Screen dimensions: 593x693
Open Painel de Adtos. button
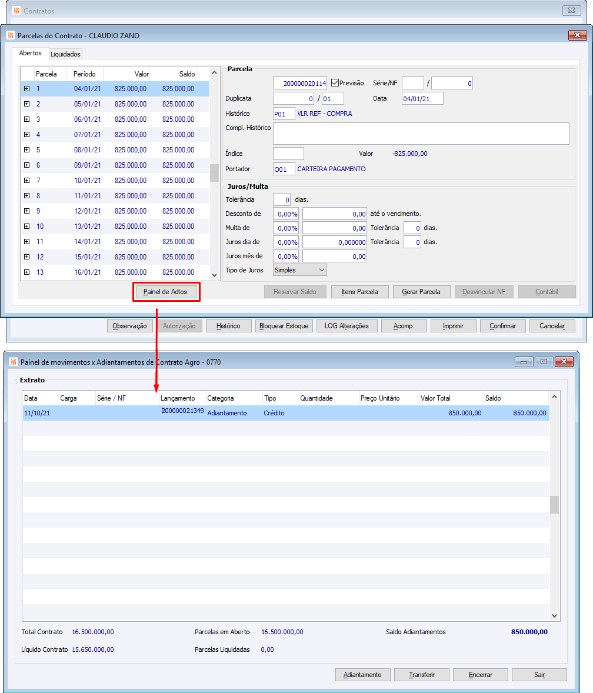tap(166, 292)
